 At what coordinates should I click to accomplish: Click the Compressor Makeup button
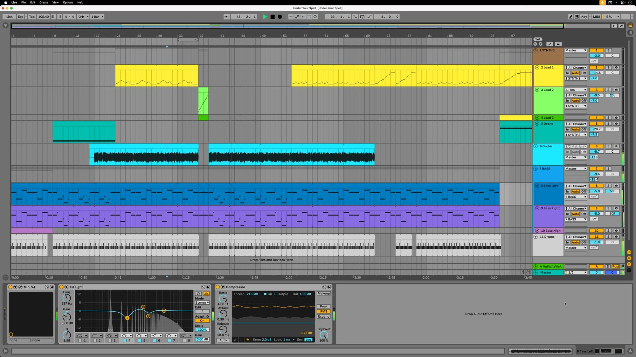tap(324, 294)
